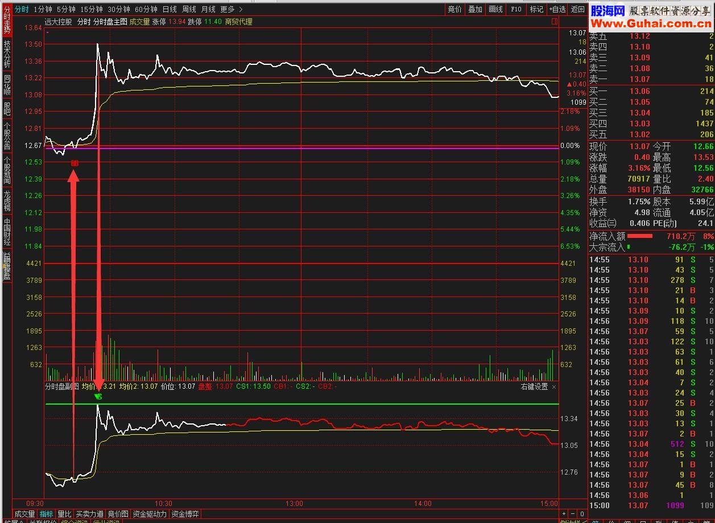Click the 总量 70917 value
Viewport: 715px width, 523px height.
[638, 179]
